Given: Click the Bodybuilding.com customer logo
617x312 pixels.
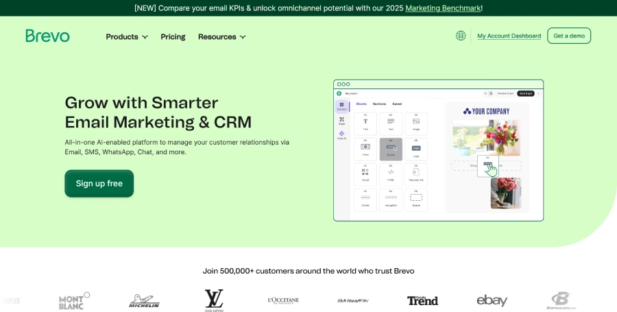Looking at the screenshot, I should (x=561, y=301).
